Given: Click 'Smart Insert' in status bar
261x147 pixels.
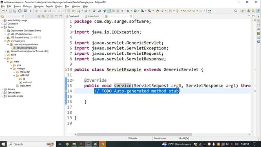Looking at the screenshot, I should click(x=160, y=138).
